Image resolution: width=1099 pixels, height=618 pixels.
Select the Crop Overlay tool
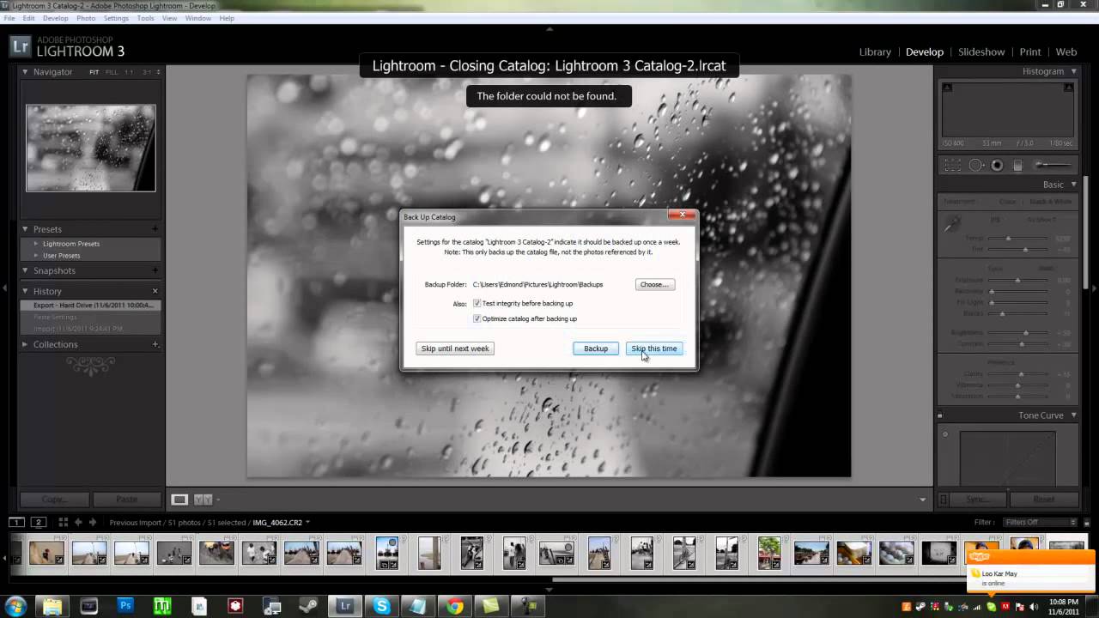pyautogui.click(x=952, y=165)
